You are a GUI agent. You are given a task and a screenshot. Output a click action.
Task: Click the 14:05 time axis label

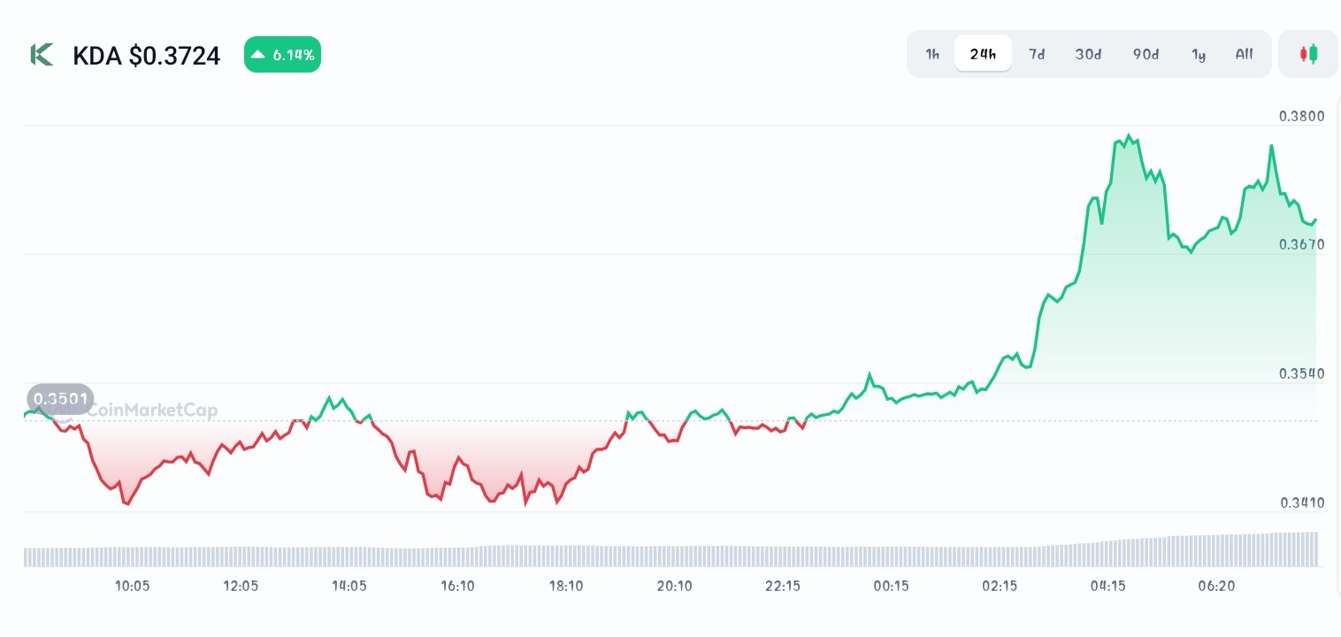point(349,586)
